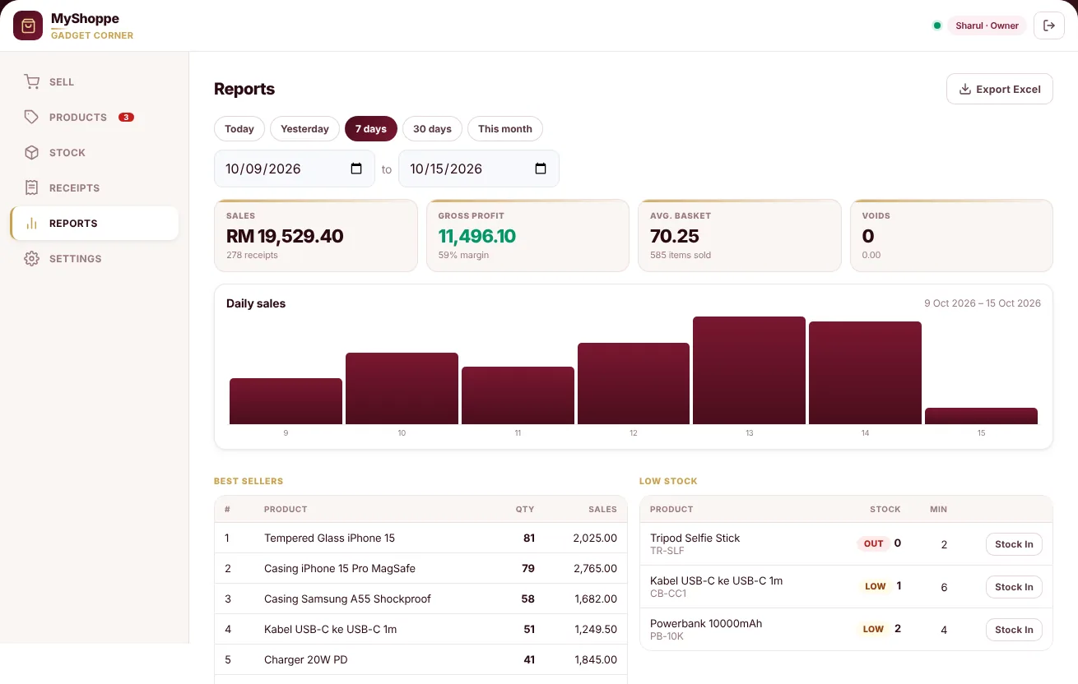Click the daily sales bar for day 11
The height and width of the screenshot is (684, 1078).
(x=518, y=395)
